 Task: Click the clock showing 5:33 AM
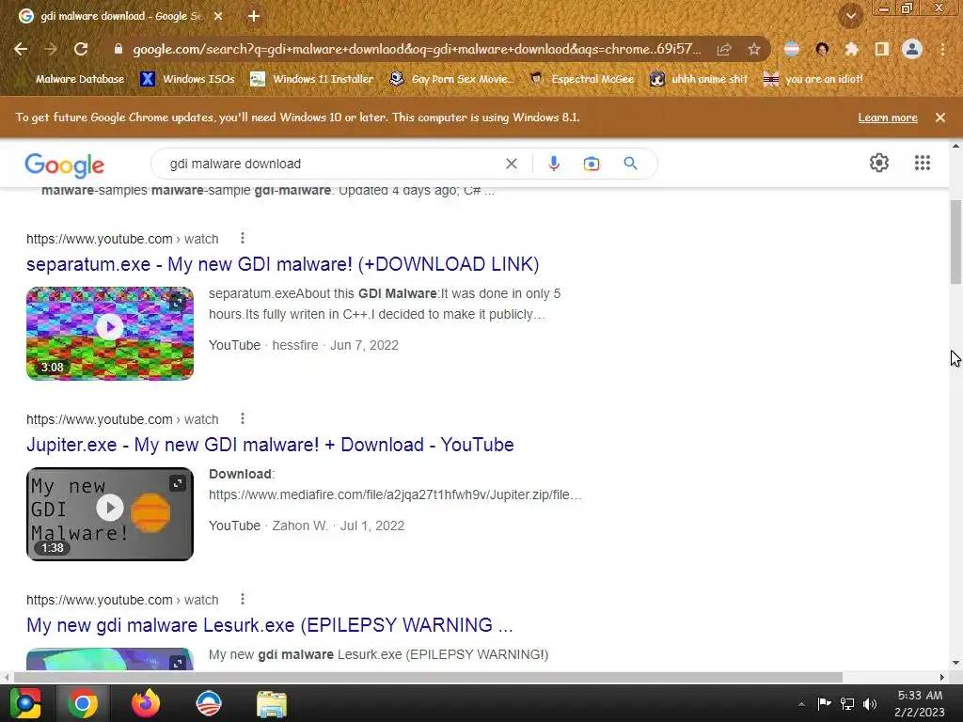[920, 703]
